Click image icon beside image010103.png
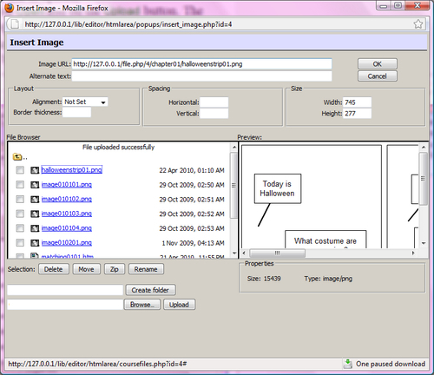The height and width of the screenshot is (375, 434). 35,214
